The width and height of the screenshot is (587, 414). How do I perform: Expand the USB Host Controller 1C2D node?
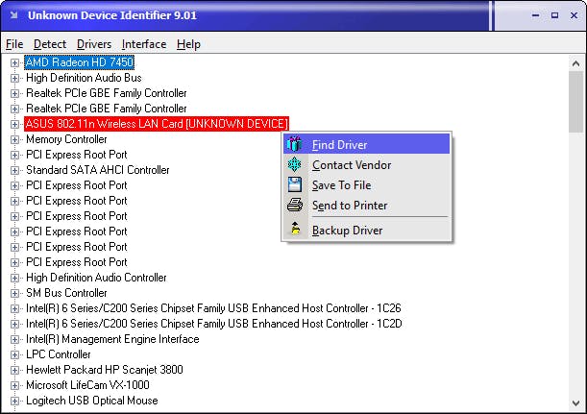14,324
